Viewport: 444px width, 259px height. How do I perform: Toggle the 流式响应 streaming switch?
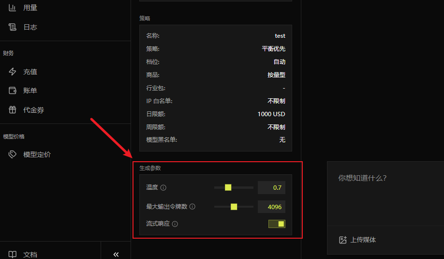point(277,224)
